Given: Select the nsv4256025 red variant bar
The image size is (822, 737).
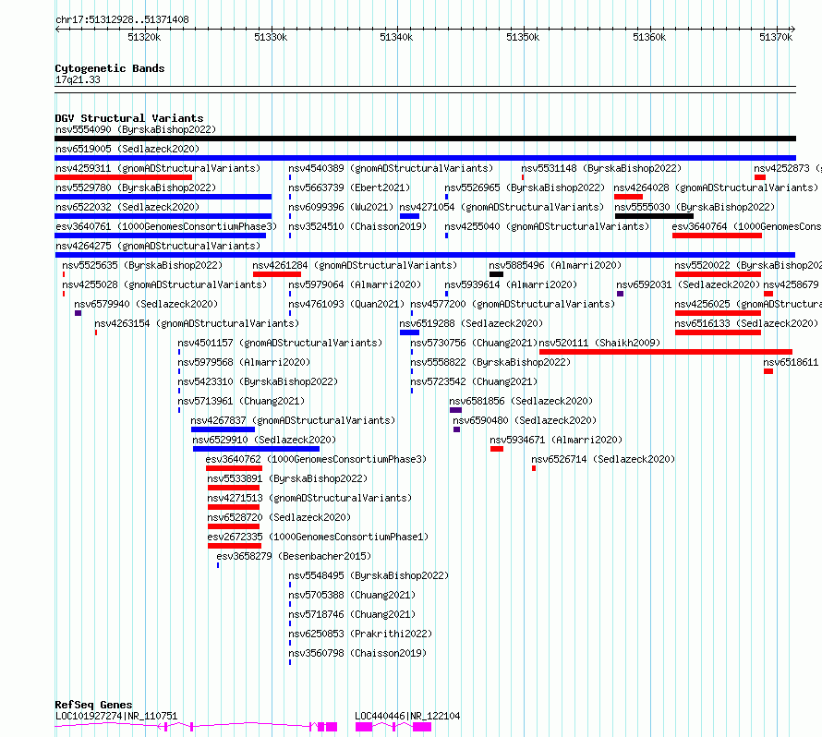Looking at the screenshot, I should coord(718,313).
